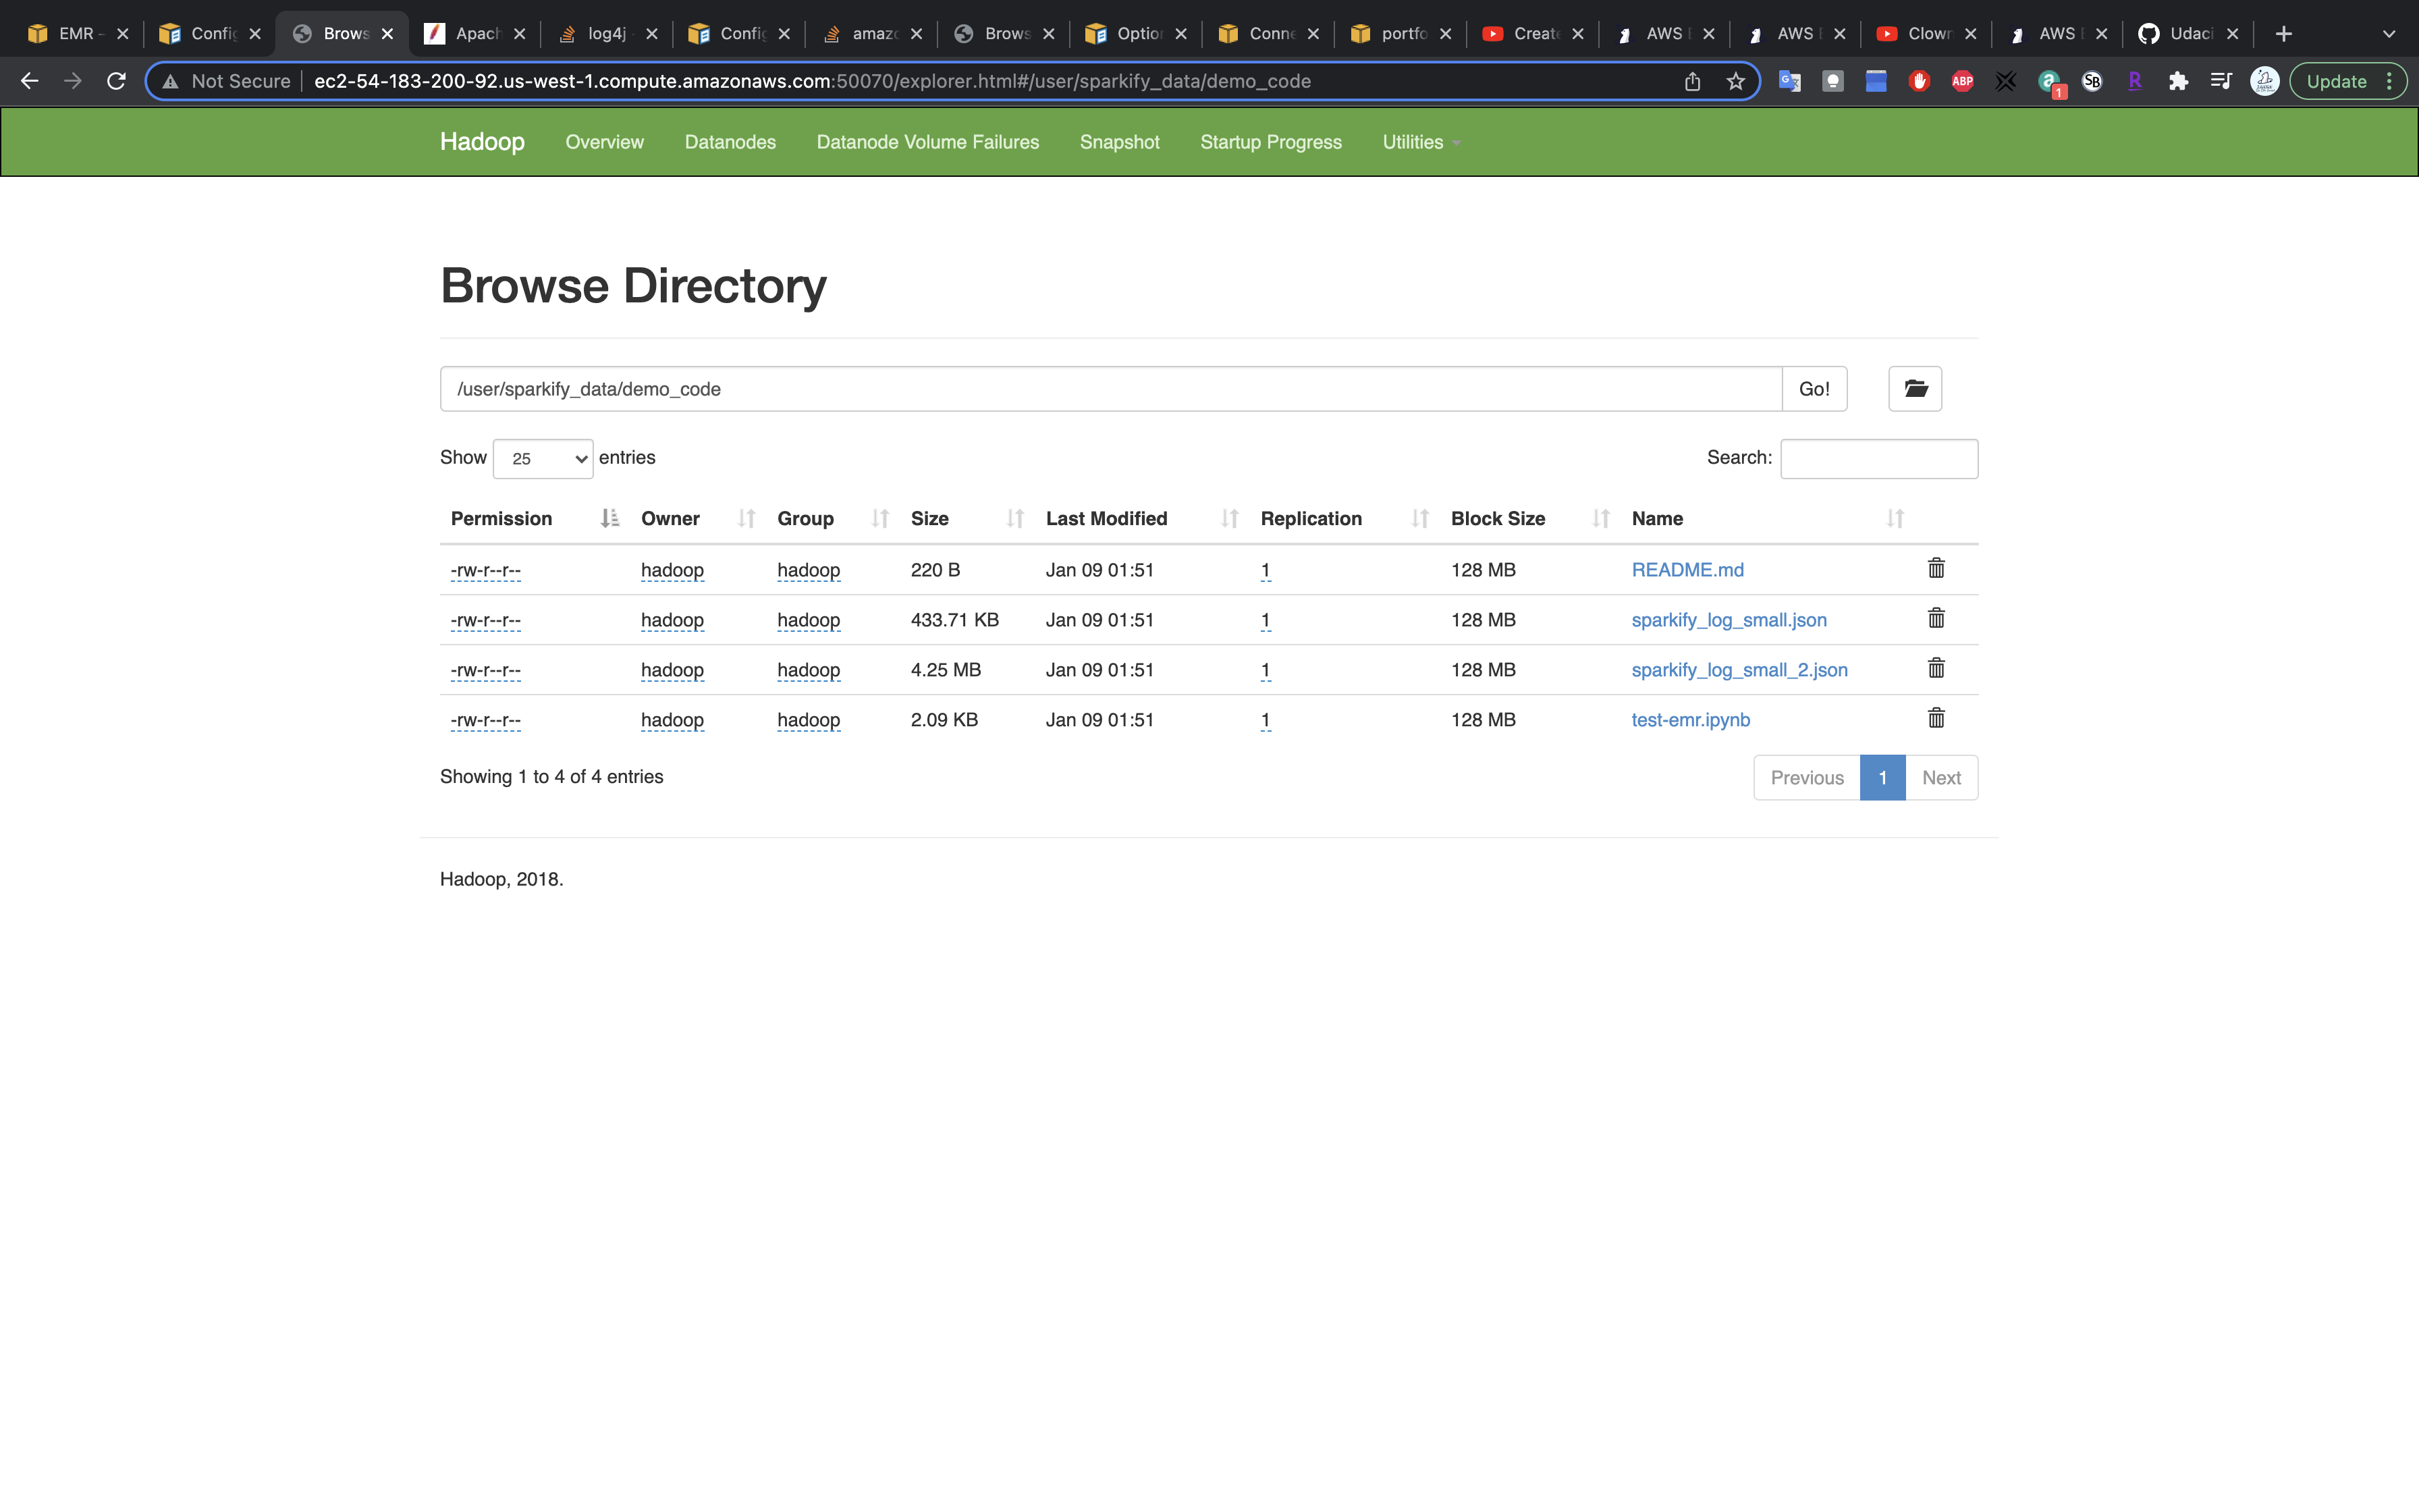
Task: Click trash icon for test-emr.ipynb
Action: pyautogui.click(x=1935, y=719)
